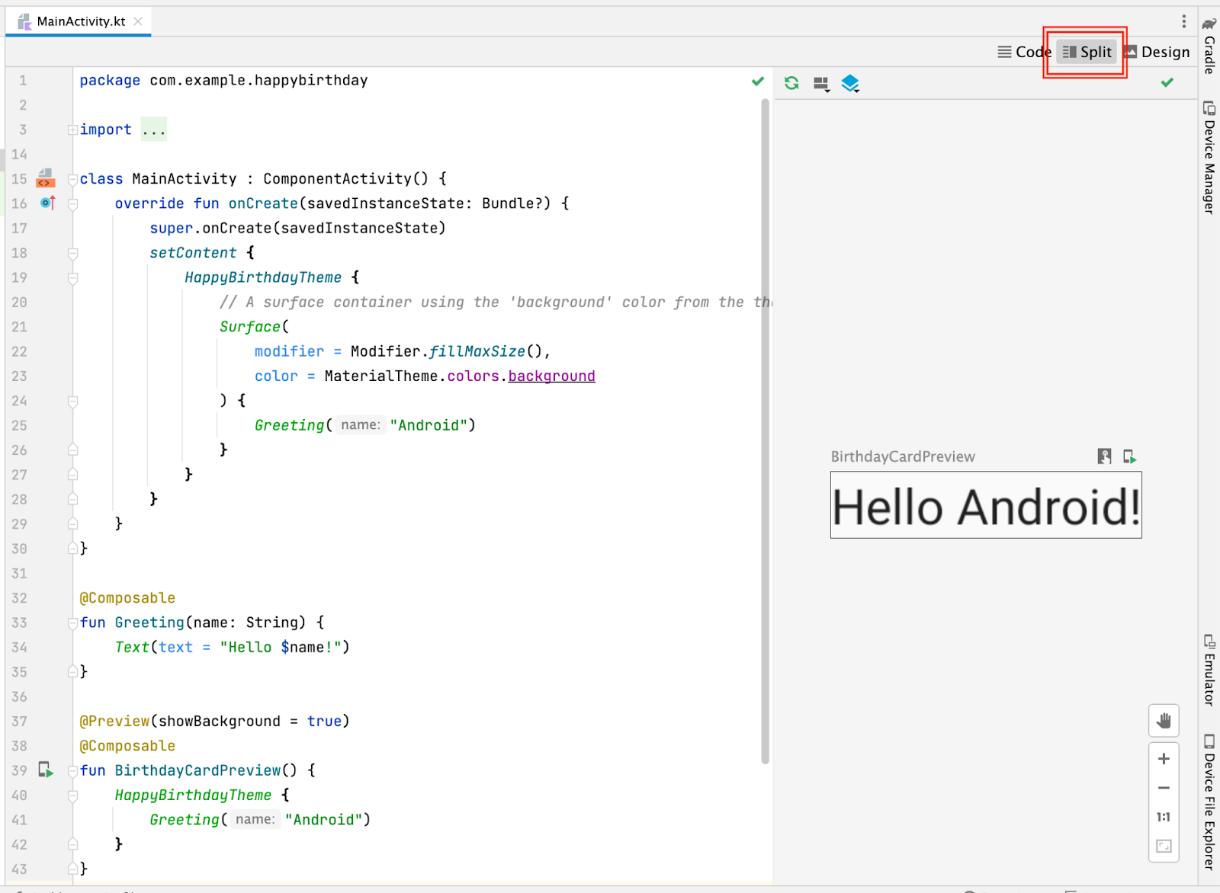Collapse the BirthdayCardPreview function on line 39
This screenshot has height=893, width=1220.
coord(72,771)
